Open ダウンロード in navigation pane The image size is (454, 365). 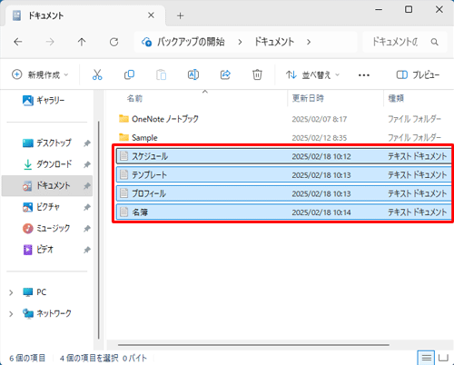(47, 164)
